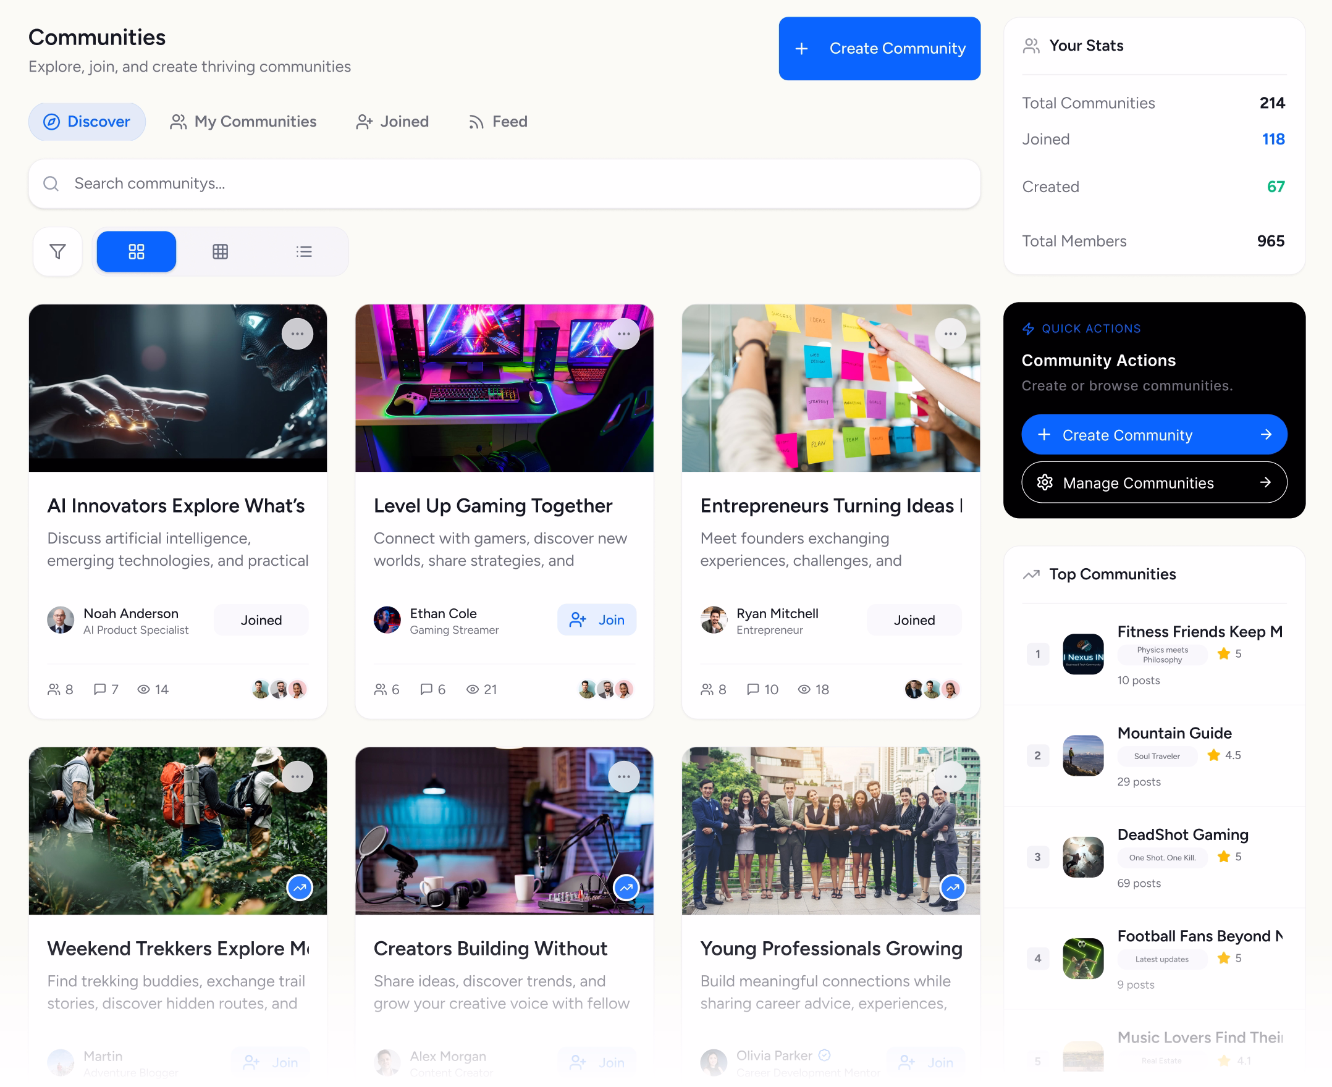
Task: Open the Mountain Guide top community link
Action: [x=1175, y=732]
